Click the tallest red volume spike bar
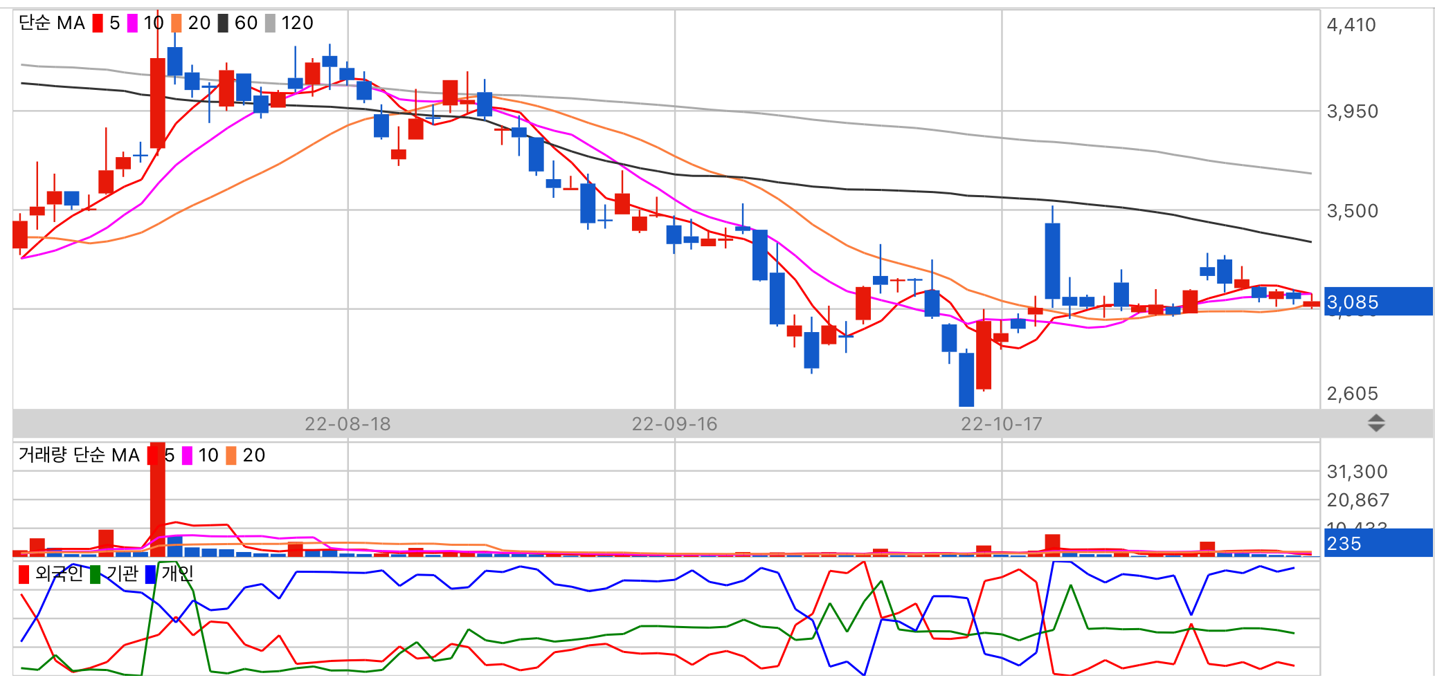Screen dimensions: 1435x689 click(x=158, y=499)
